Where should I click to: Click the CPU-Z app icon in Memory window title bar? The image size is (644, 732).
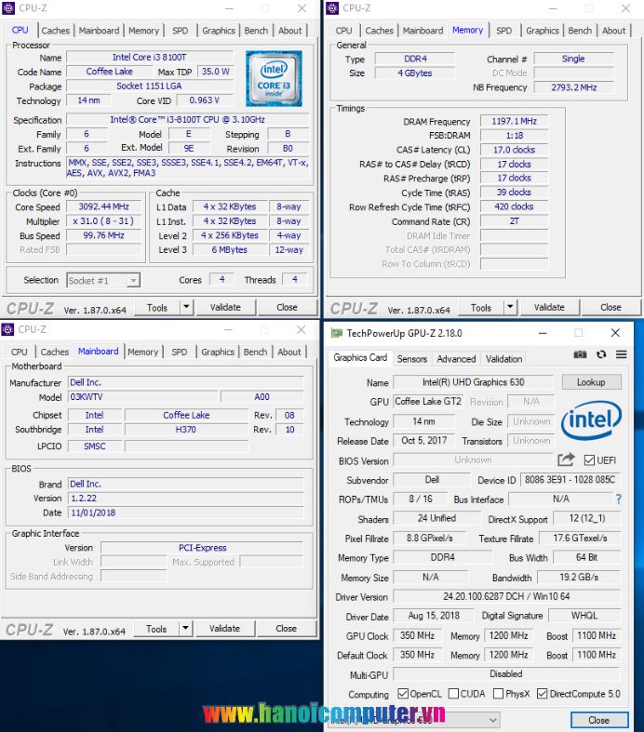[332, 8]
